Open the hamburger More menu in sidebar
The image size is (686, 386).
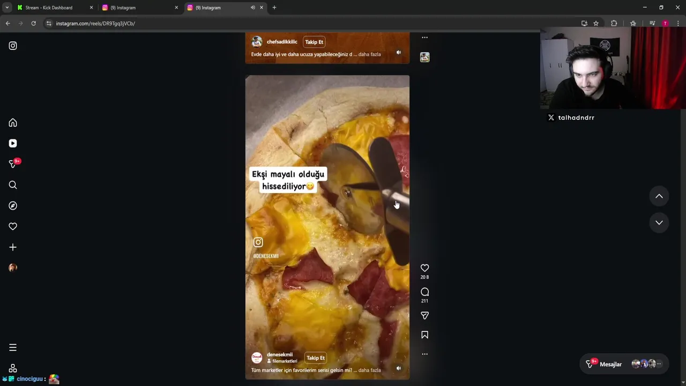coord(13,347)
